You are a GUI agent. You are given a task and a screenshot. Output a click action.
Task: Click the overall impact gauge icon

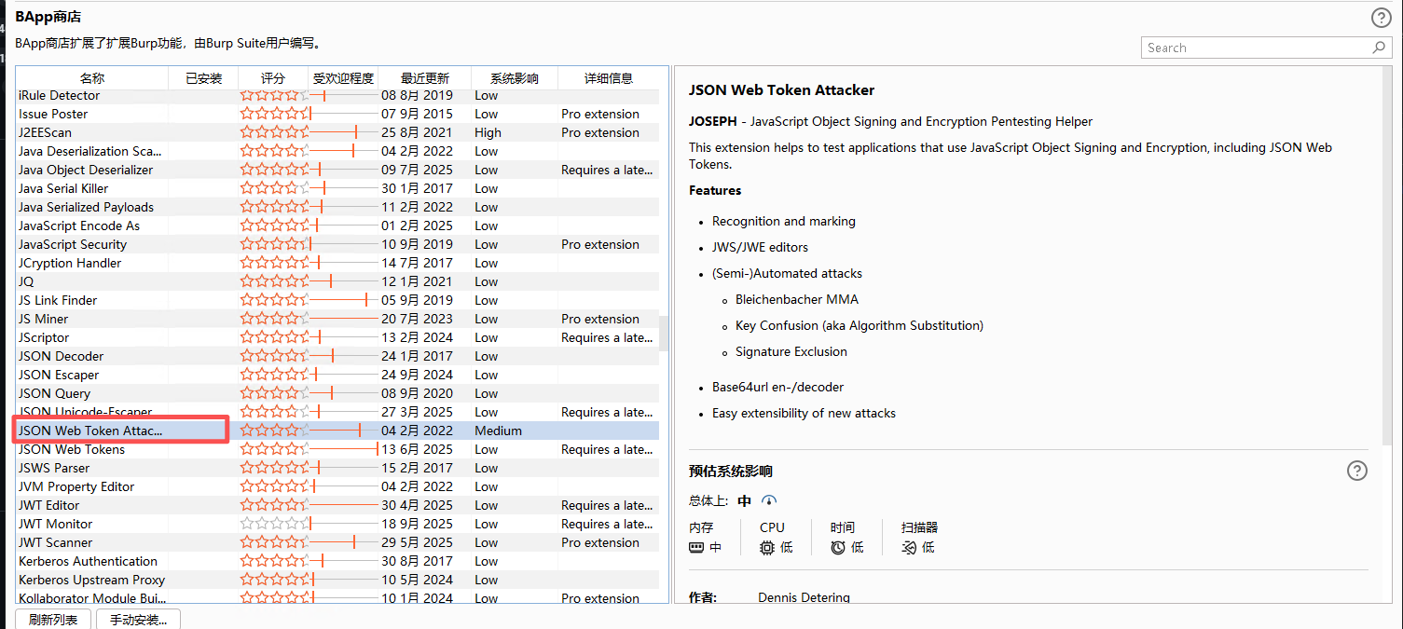click(769, 500)
